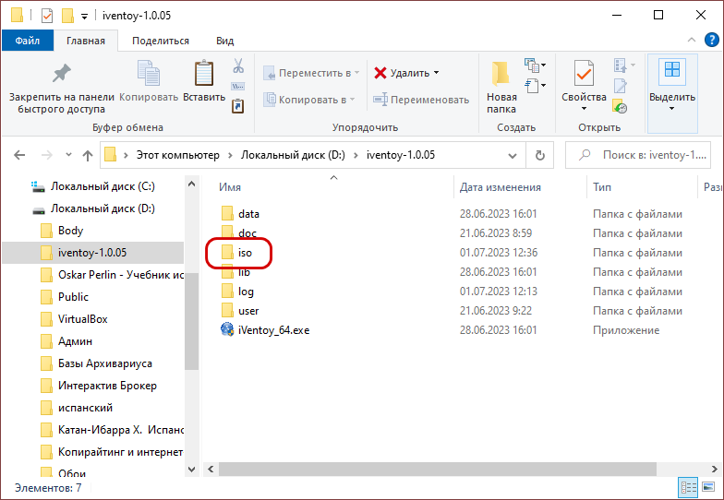The height and width of the screenshot is (500, 724).
Task: Click the Paste shortcut icon
Action: coord(238,106)
